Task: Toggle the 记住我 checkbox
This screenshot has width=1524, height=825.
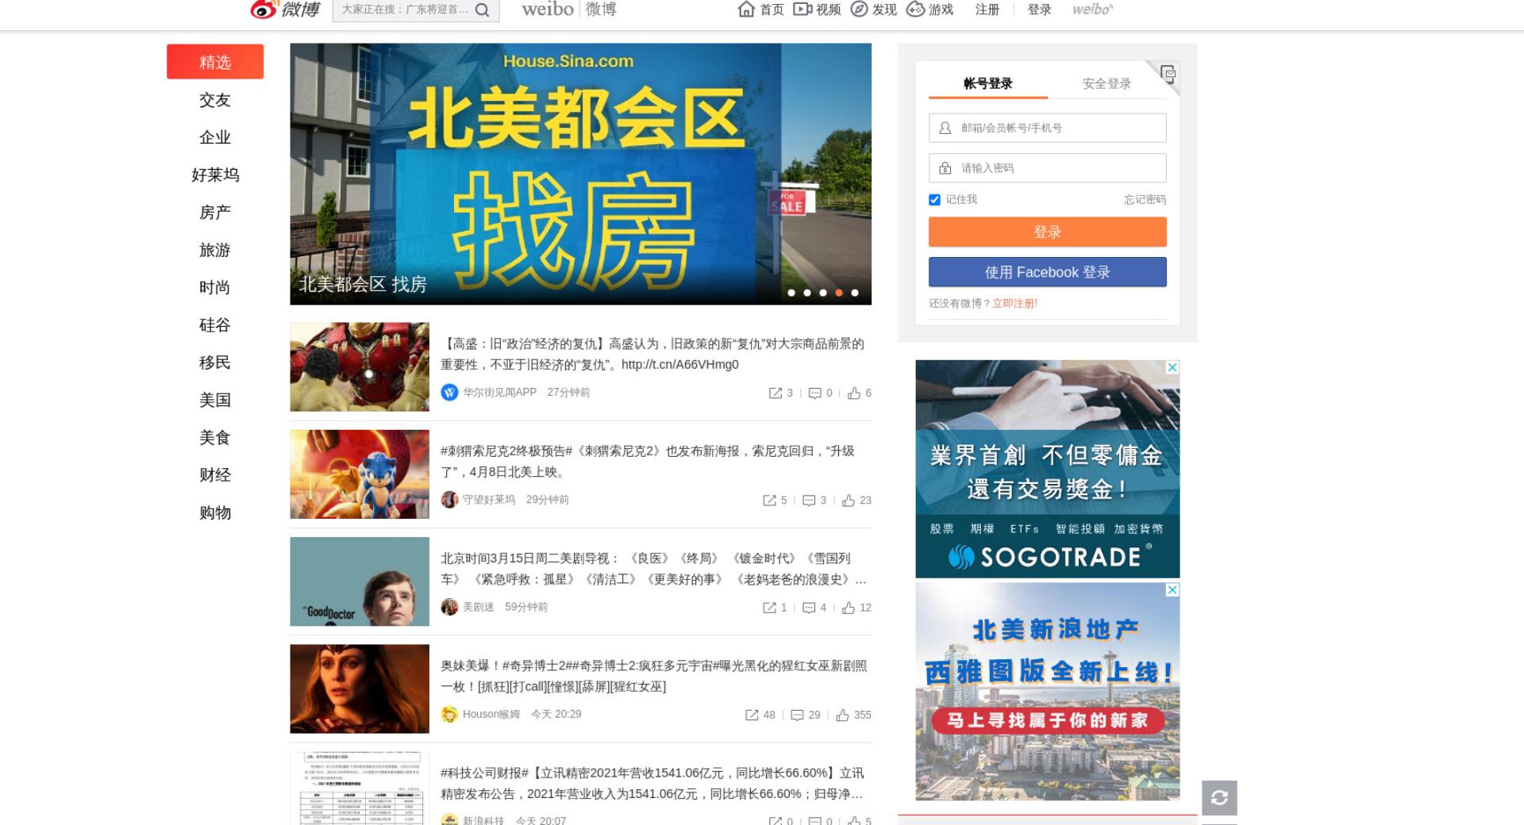Action: click(934, 200)
